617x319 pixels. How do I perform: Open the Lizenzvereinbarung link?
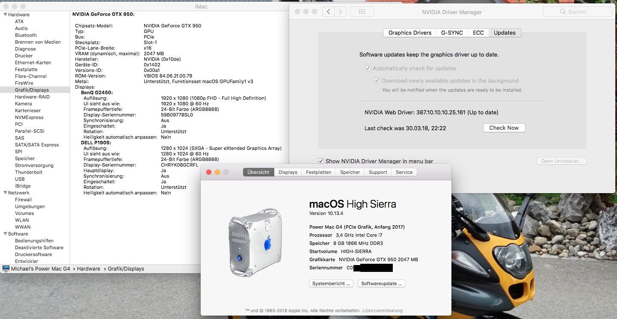[x=383, y=310]
